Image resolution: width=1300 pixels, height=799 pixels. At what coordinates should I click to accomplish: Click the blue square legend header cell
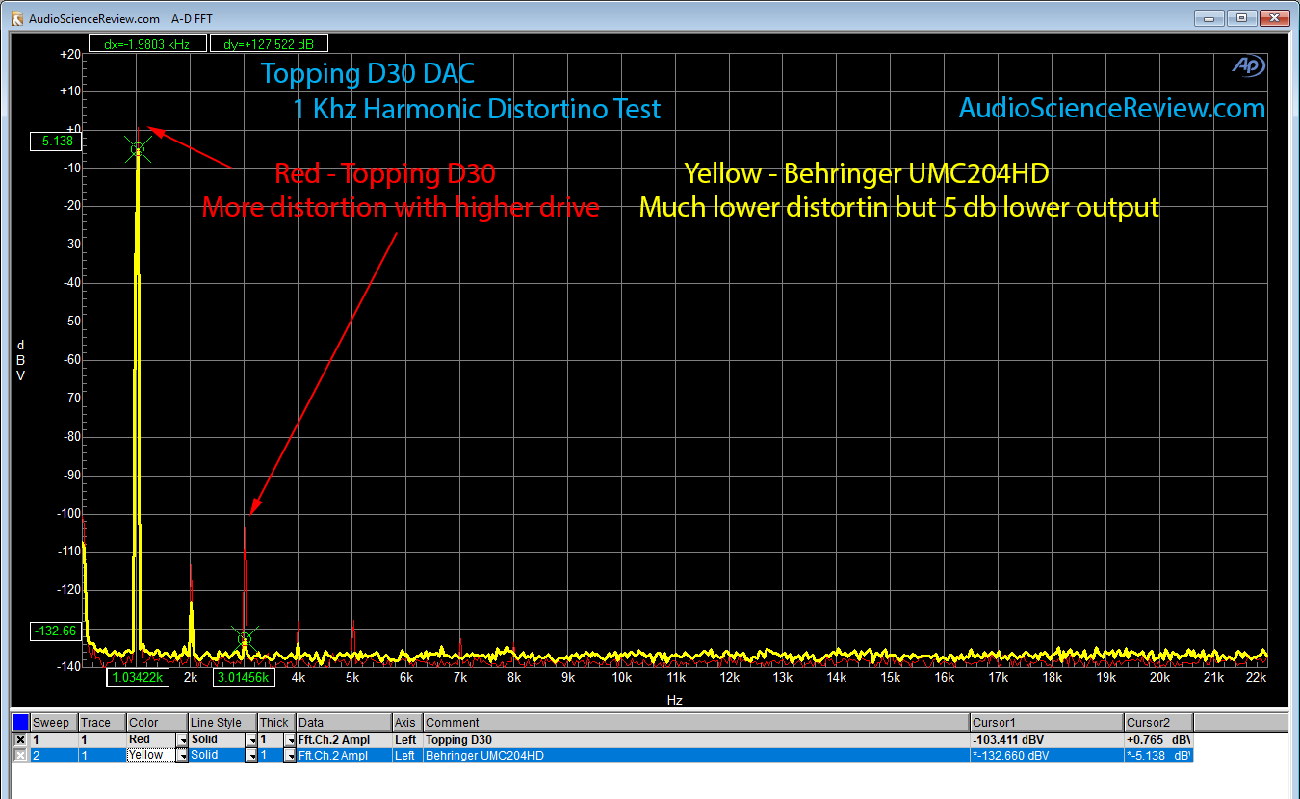pos(20,722)
